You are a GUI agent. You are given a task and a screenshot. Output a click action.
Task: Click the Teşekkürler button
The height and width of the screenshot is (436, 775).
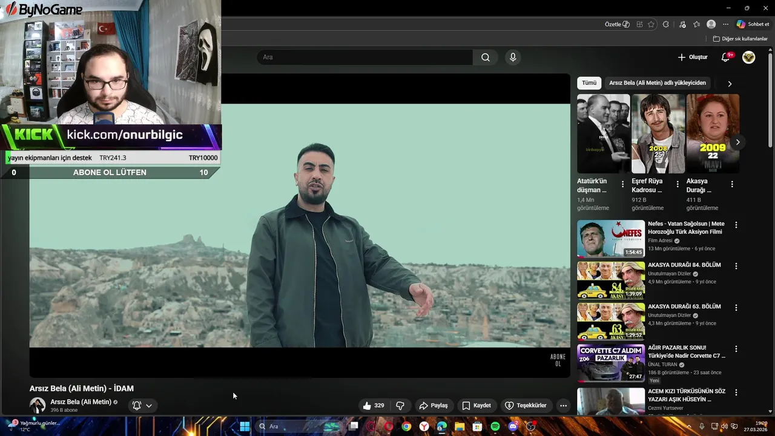[526, 406]
